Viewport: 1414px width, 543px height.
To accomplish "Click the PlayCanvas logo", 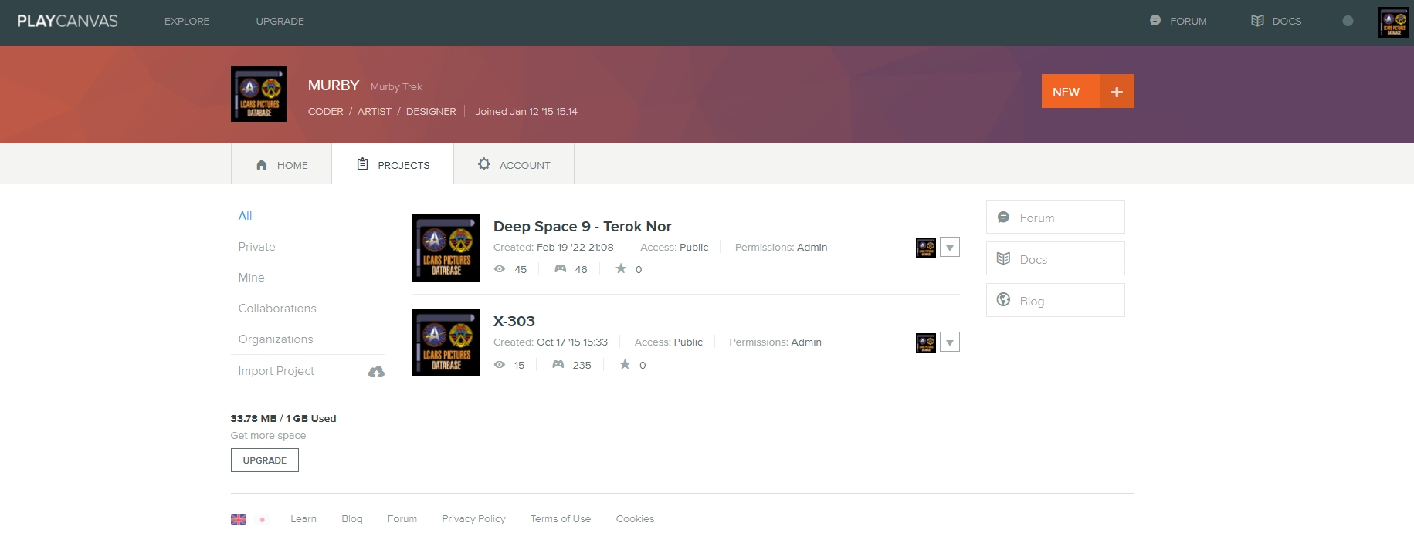I will point(67,21).
